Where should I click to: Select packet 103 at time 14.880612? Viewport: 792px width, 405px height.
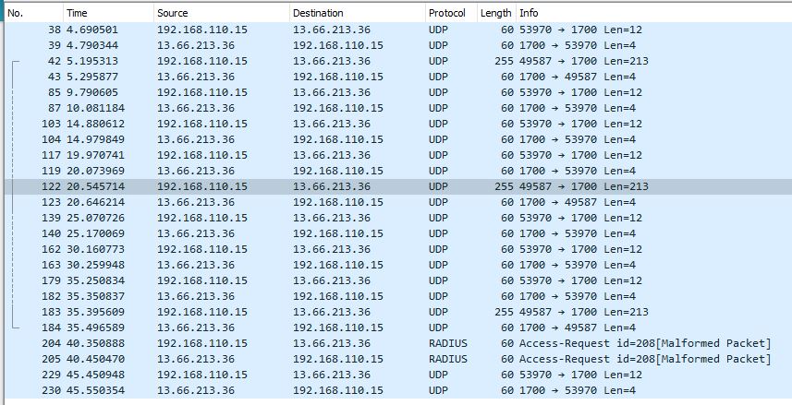(398, 124)
